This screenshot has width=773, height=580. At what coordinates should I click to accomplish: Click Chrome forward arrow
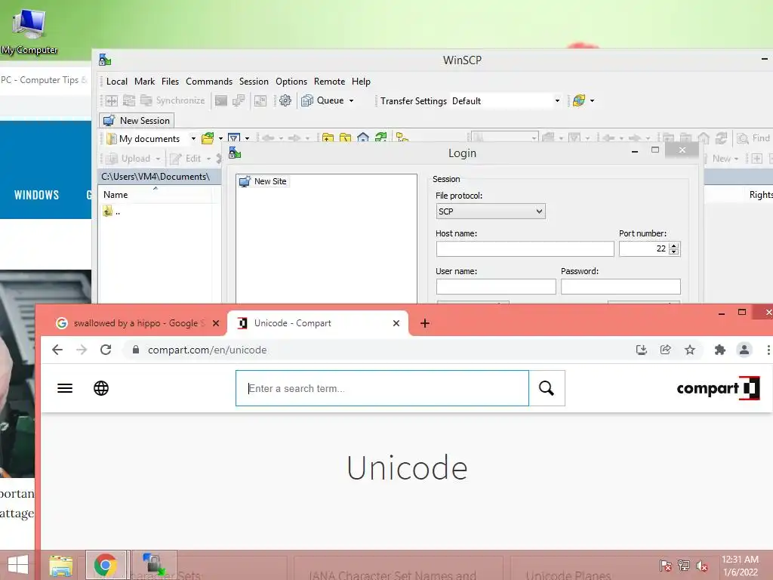click(x=82, y=350)
